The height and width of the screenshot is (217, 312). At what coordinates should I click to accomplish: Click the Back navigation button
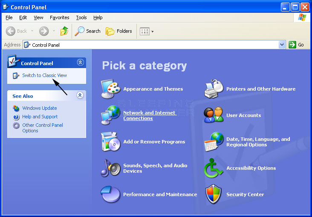click(17, 31)
